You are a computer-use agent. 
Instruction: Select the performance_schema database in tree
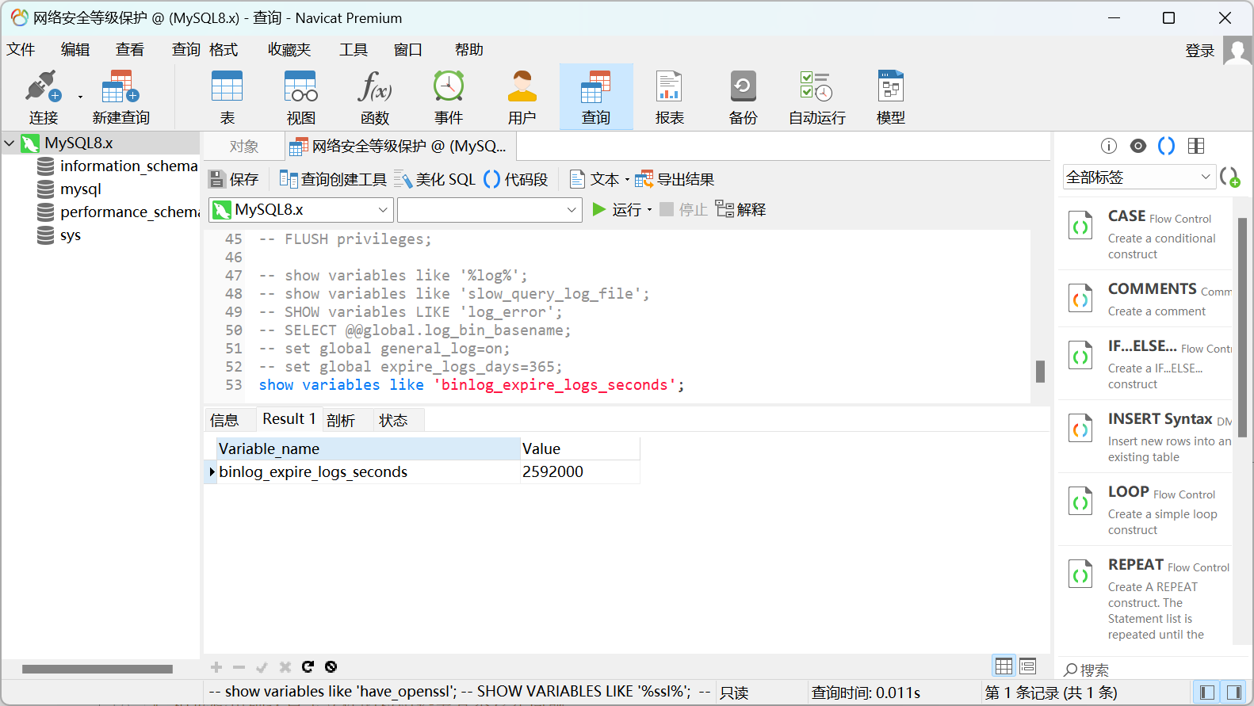[129, 212]
